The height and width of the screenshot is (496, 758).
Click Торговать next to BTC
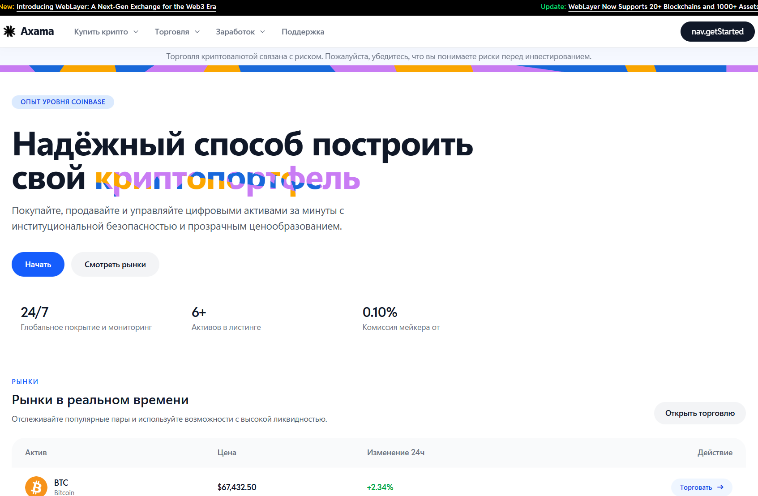tap(702, 487)
